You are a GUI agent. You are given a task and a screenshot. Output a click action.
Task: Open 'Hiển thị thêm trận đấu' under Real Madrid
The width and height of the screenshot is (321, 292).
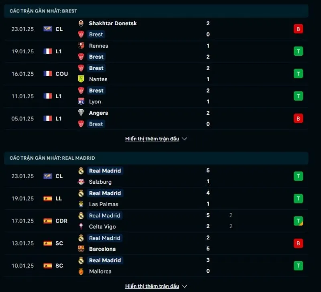pos(152,286)
